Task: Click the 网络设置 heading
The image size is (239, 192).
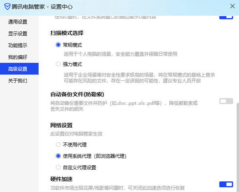Action: click(61, 125)
